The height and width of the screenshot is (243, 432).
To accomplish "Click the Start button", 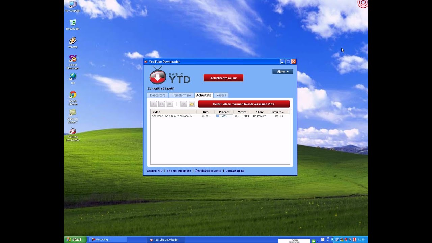I will pos(76,240).
